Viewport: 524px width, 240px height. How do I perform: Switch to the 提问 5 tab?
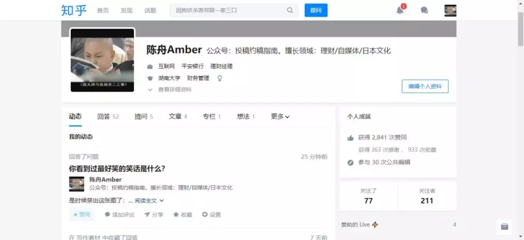coord(144,116)
